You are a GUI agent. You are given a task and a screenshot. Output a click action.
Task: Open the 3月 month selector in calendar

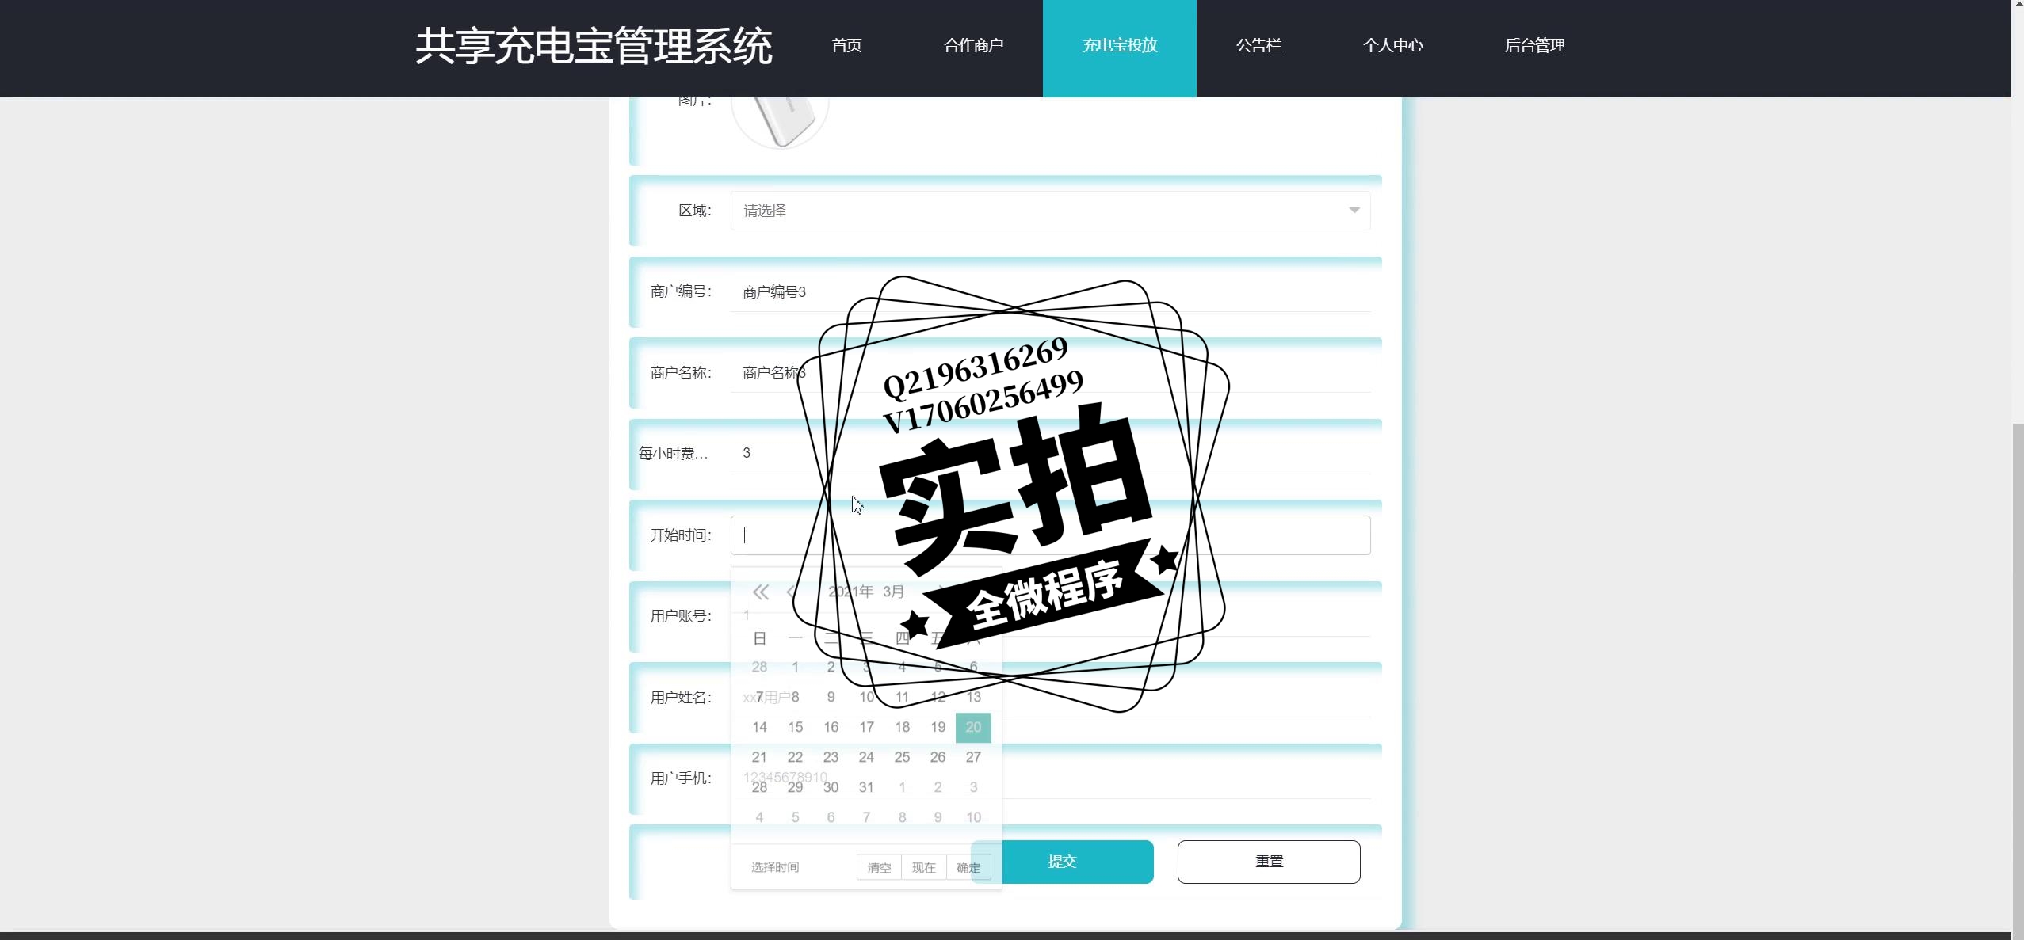(893, 592)
